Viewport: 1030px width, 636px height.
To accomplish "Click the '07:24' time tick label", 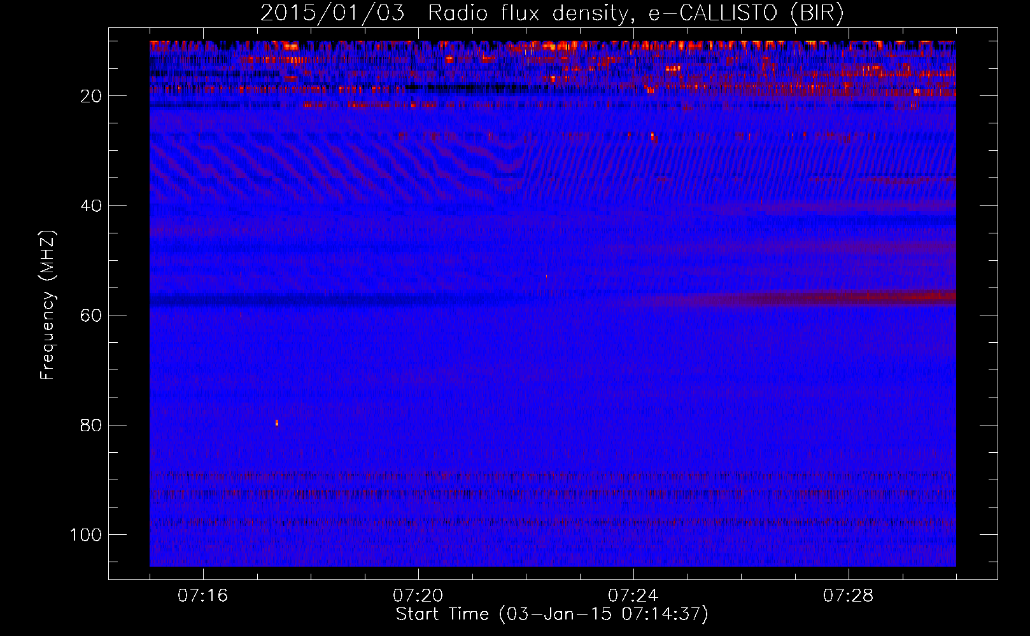I will [x=633, y=596].
